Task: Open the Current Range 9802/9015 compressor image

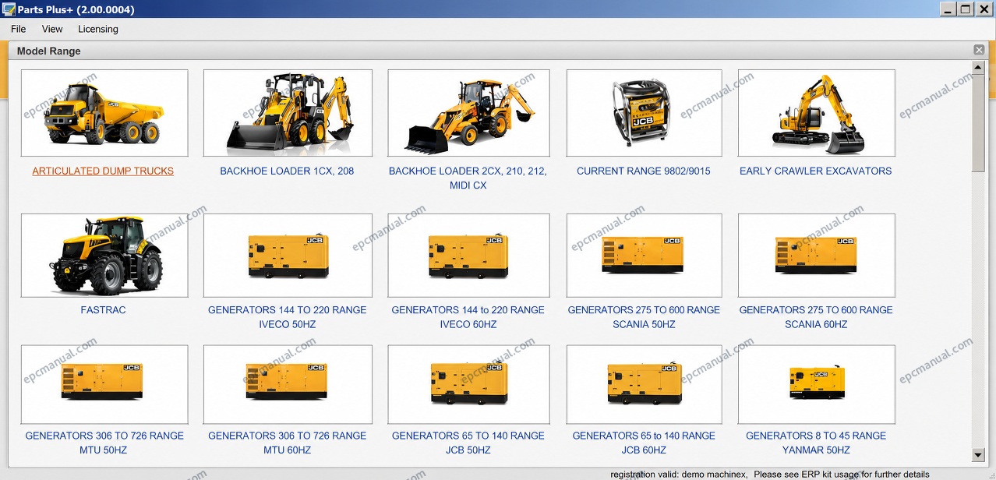Action: (x=644, y=113)
